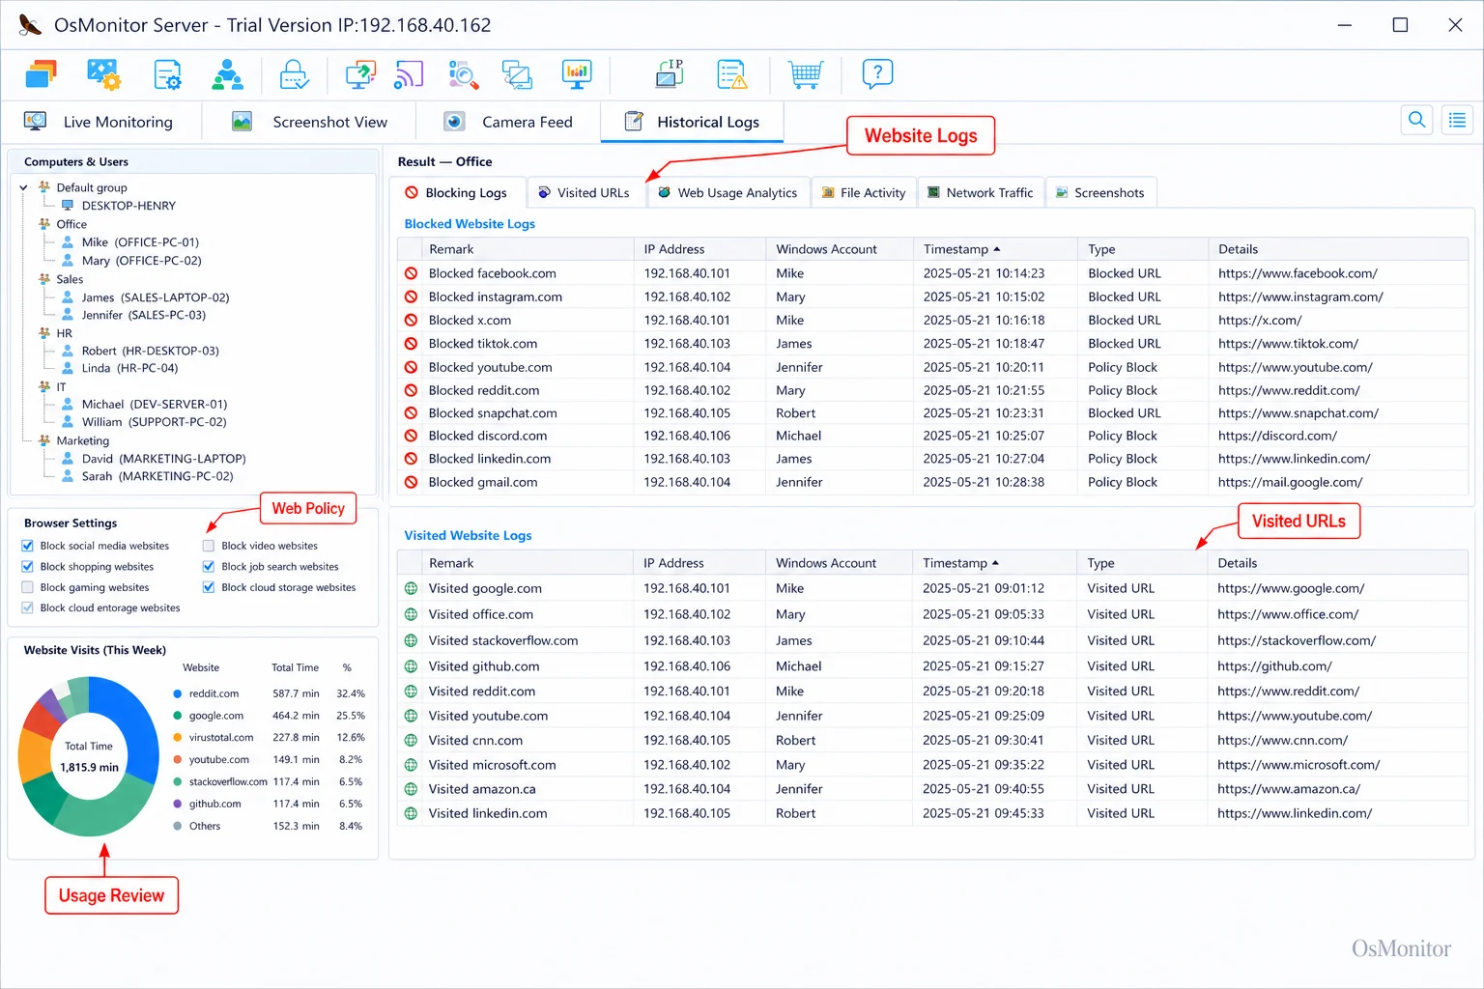Click the OsMonitor bird logo in title bar

(30, 25)
